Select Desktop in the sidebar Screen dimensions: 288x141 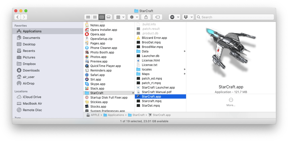[x=48, y=44]
